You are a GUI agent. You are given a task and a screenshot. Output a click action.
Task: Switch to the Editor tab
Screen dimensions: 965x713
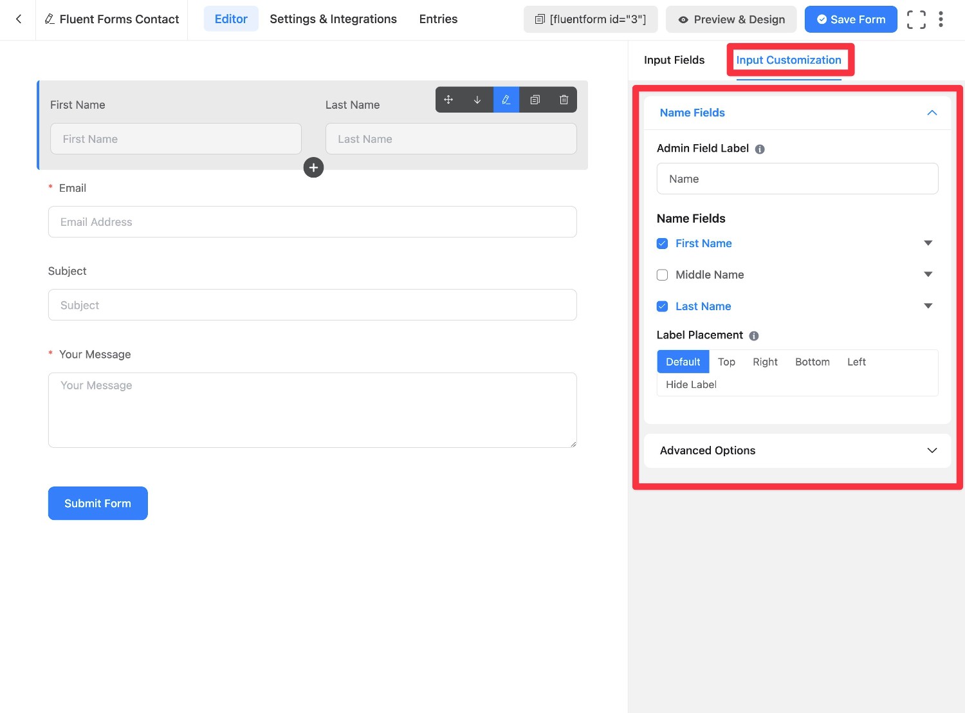point(231,19)
